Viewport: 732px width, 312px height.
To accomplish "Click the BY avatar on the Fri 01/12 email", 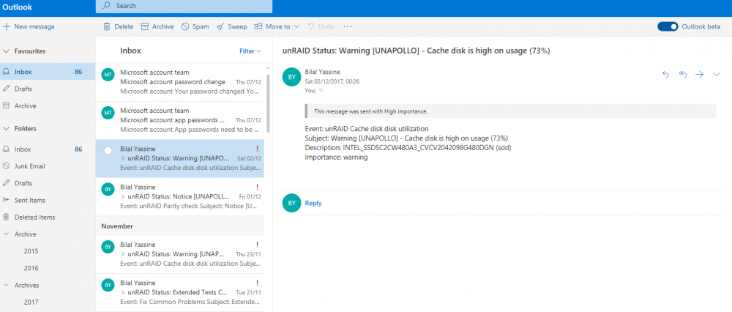I will click(x=108, y=189).
